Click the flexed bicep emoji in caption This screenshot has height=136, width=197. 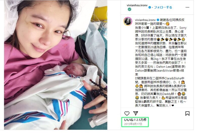163,98
